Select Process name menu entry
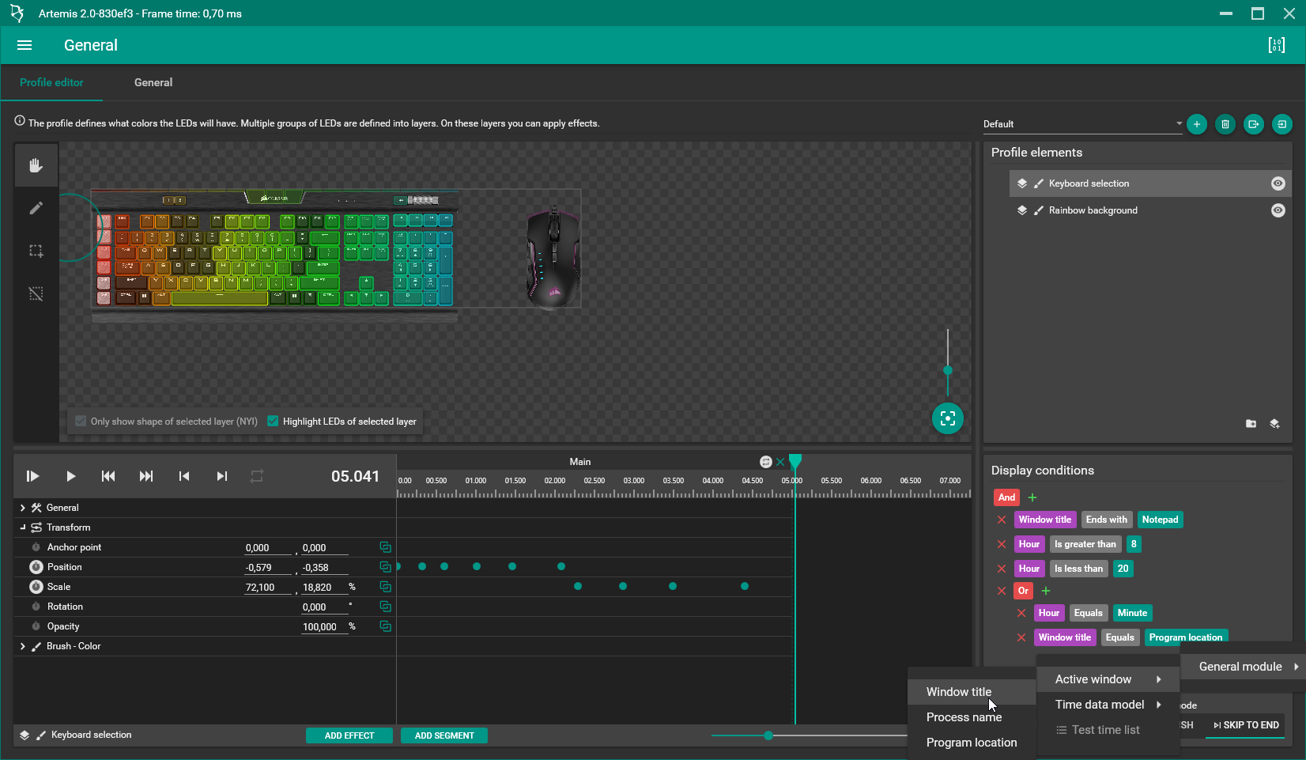 [x=972, y=717]
